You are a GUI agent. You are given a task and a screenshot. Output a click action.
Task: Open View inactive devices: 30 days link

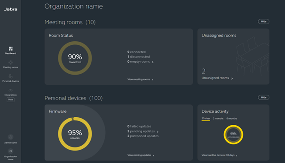tap(218, 155)
